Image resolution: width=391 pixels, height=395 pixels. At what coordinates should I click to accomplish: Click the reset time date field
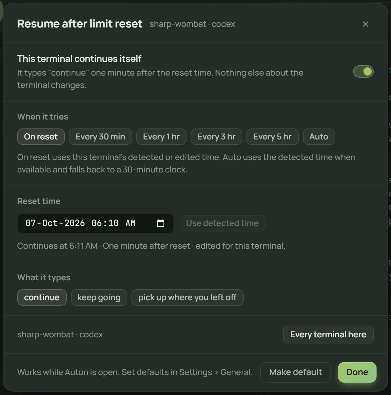(x=95, y=223)
